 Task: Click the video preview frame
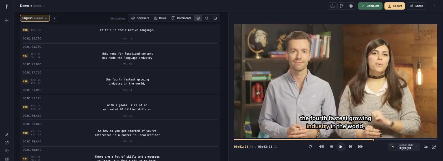335,81
